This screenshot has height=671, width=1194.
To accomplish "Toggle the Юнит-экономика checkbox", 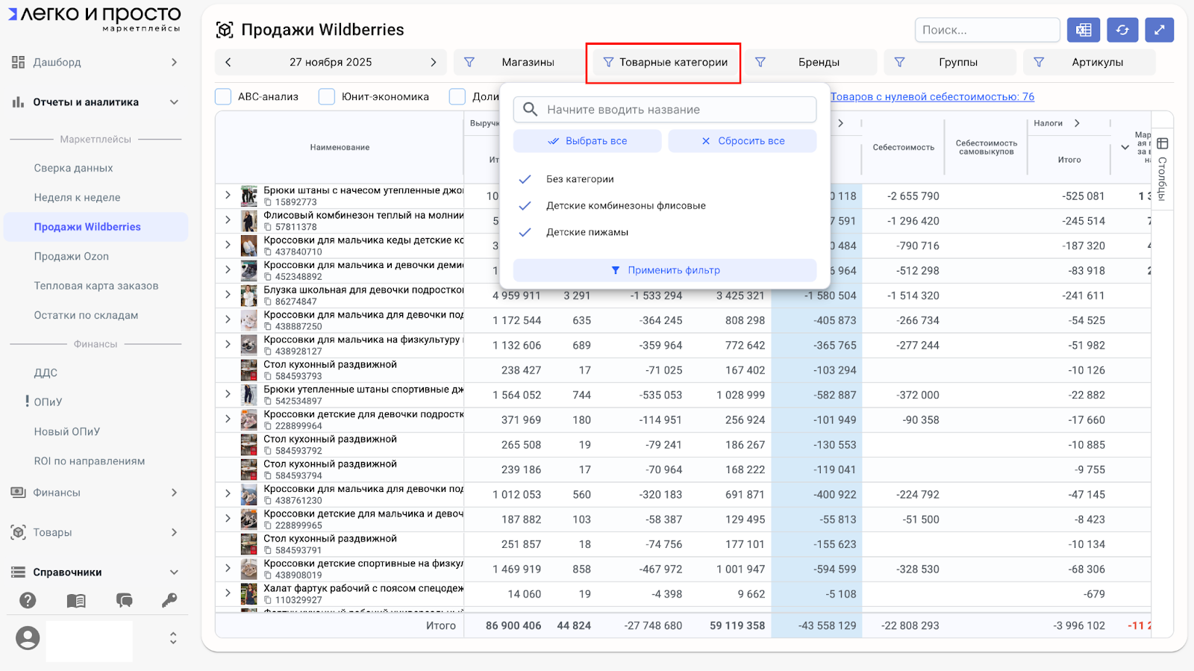I will (327, 96).
